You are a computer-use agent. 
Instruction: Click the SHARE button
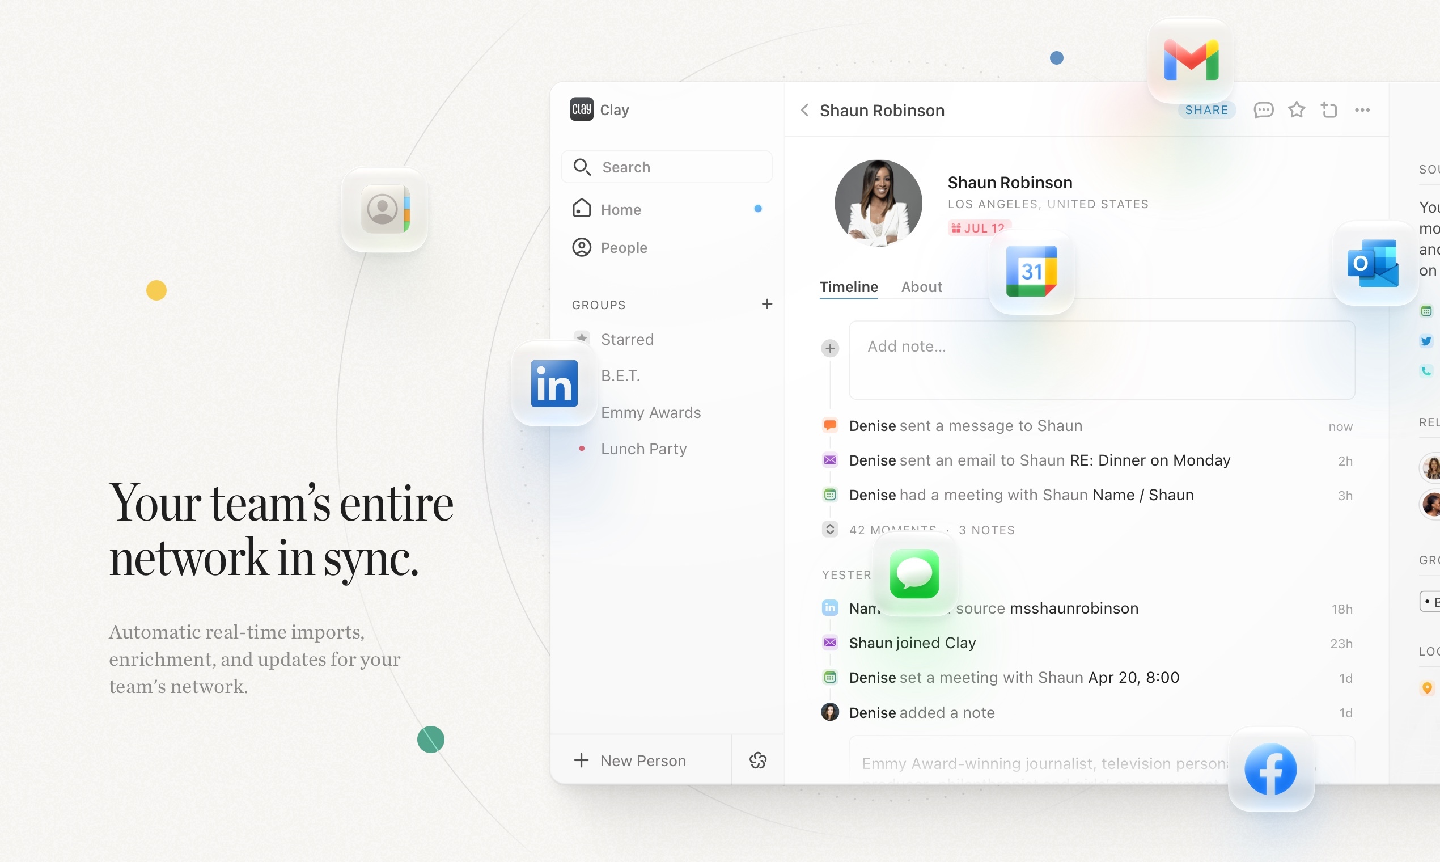pos(1206,110)
